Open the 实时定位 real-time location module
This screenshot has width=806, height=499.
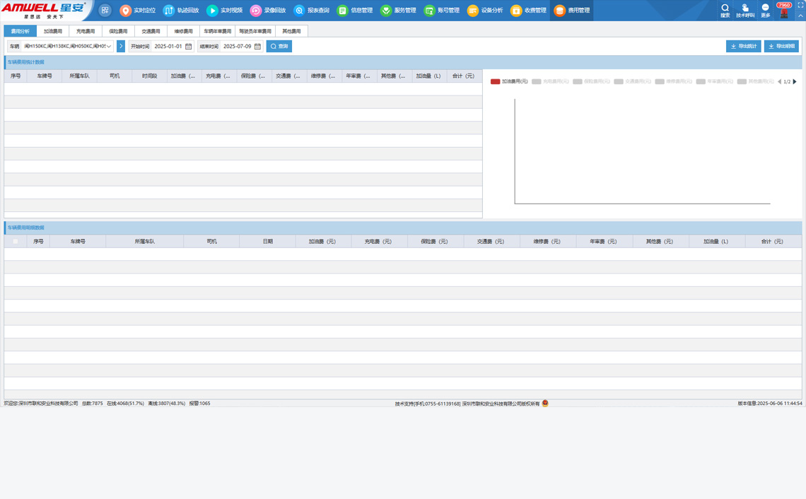[x=137, y=11]
